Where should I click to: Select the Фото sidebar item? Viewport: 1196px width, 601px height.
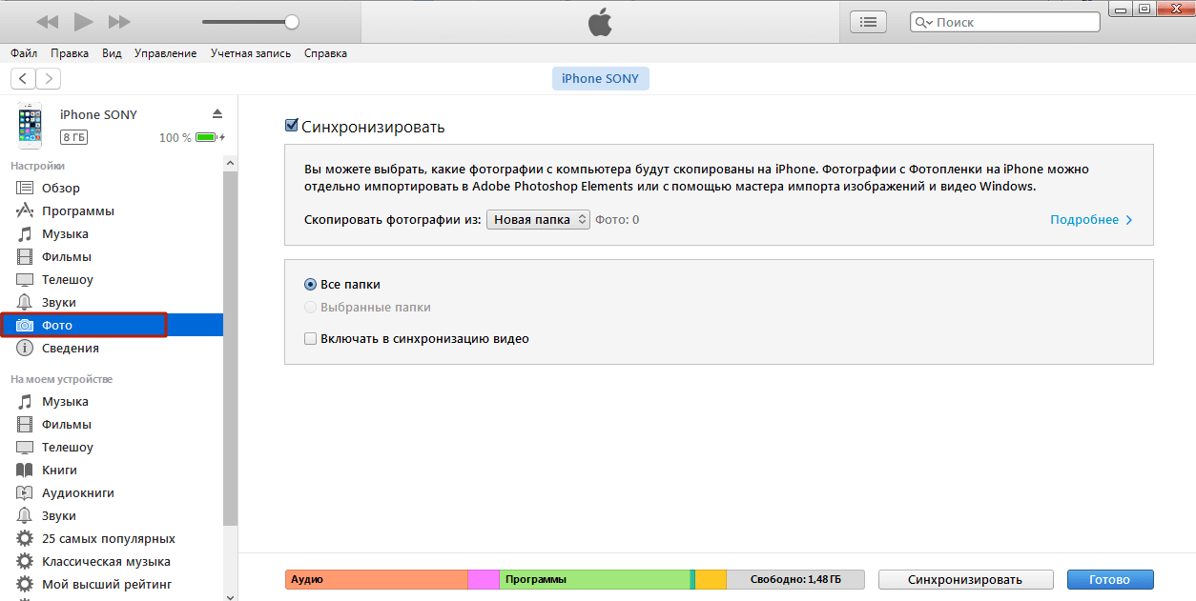coord(112,325)
